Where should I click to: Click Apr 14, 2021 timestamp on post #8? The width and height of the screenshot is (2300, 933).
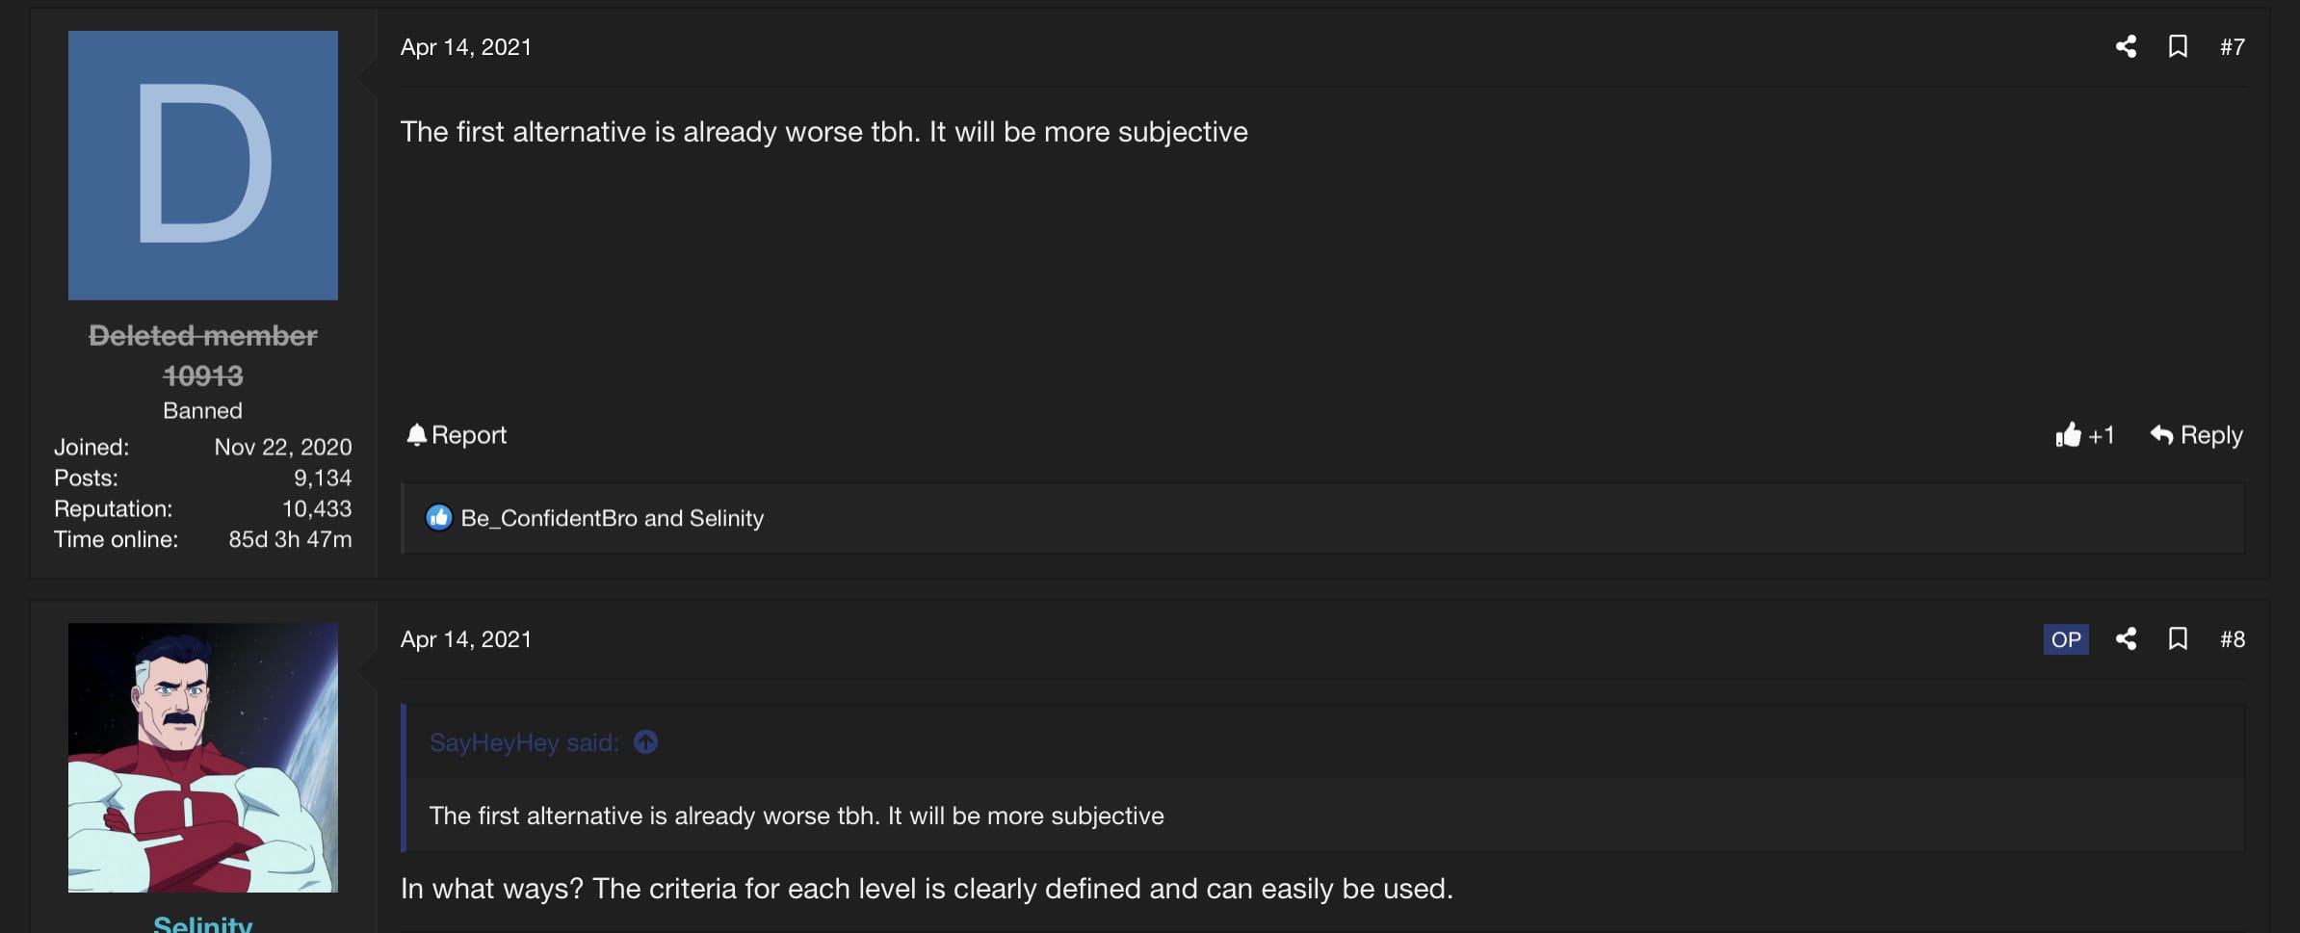coord(466,639)
